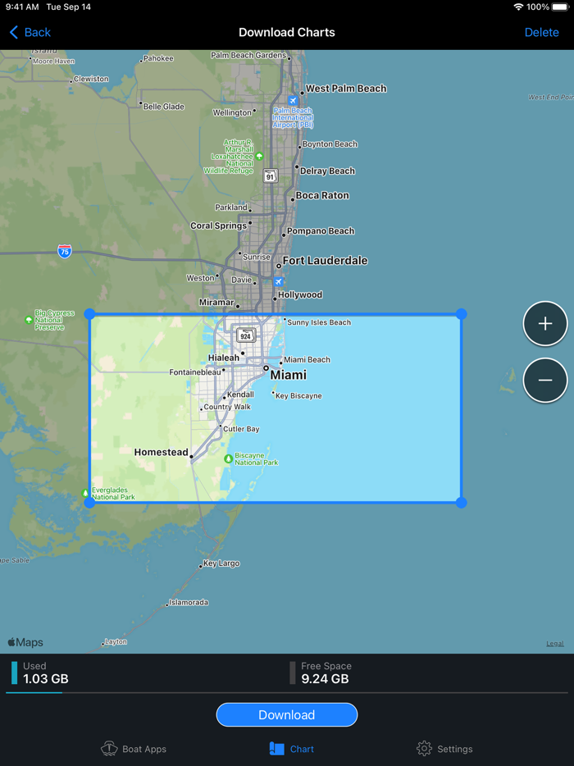This screenshot has width=574, height=766.
Task: Tap the Hollywood label
Action: tap(300, 294)
